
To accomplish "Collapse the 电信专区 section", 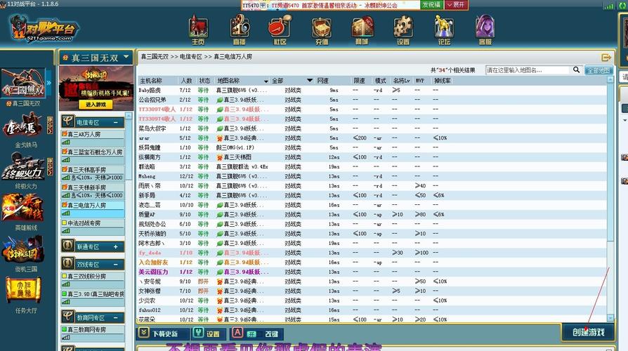I will pyautogui.click(x=117, y=122).
